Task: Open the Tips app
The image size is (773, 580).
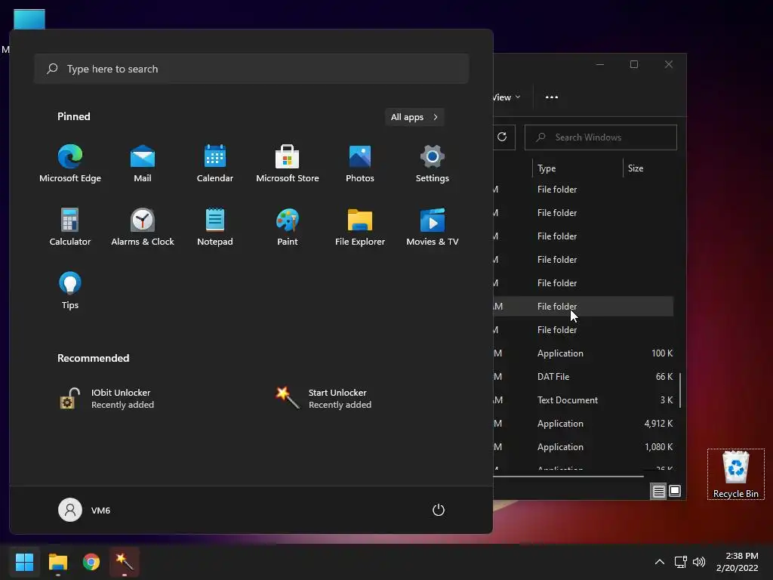Action: (x=70, y=291)
